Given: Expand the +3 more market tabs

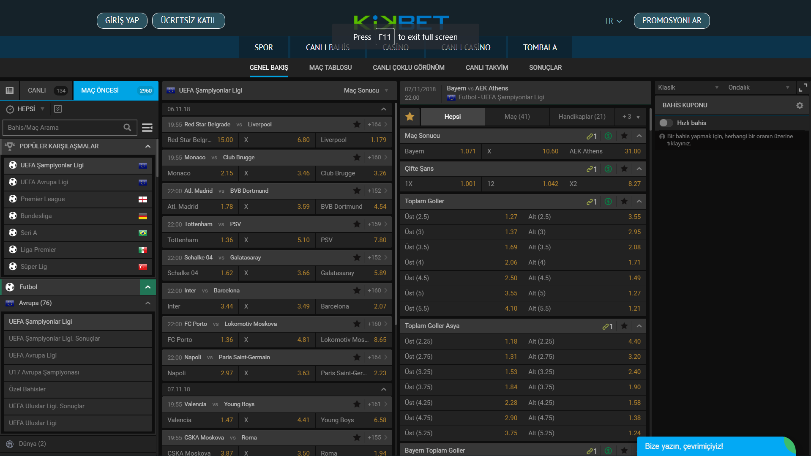Looking at the screenshot, I should point(631,117).
